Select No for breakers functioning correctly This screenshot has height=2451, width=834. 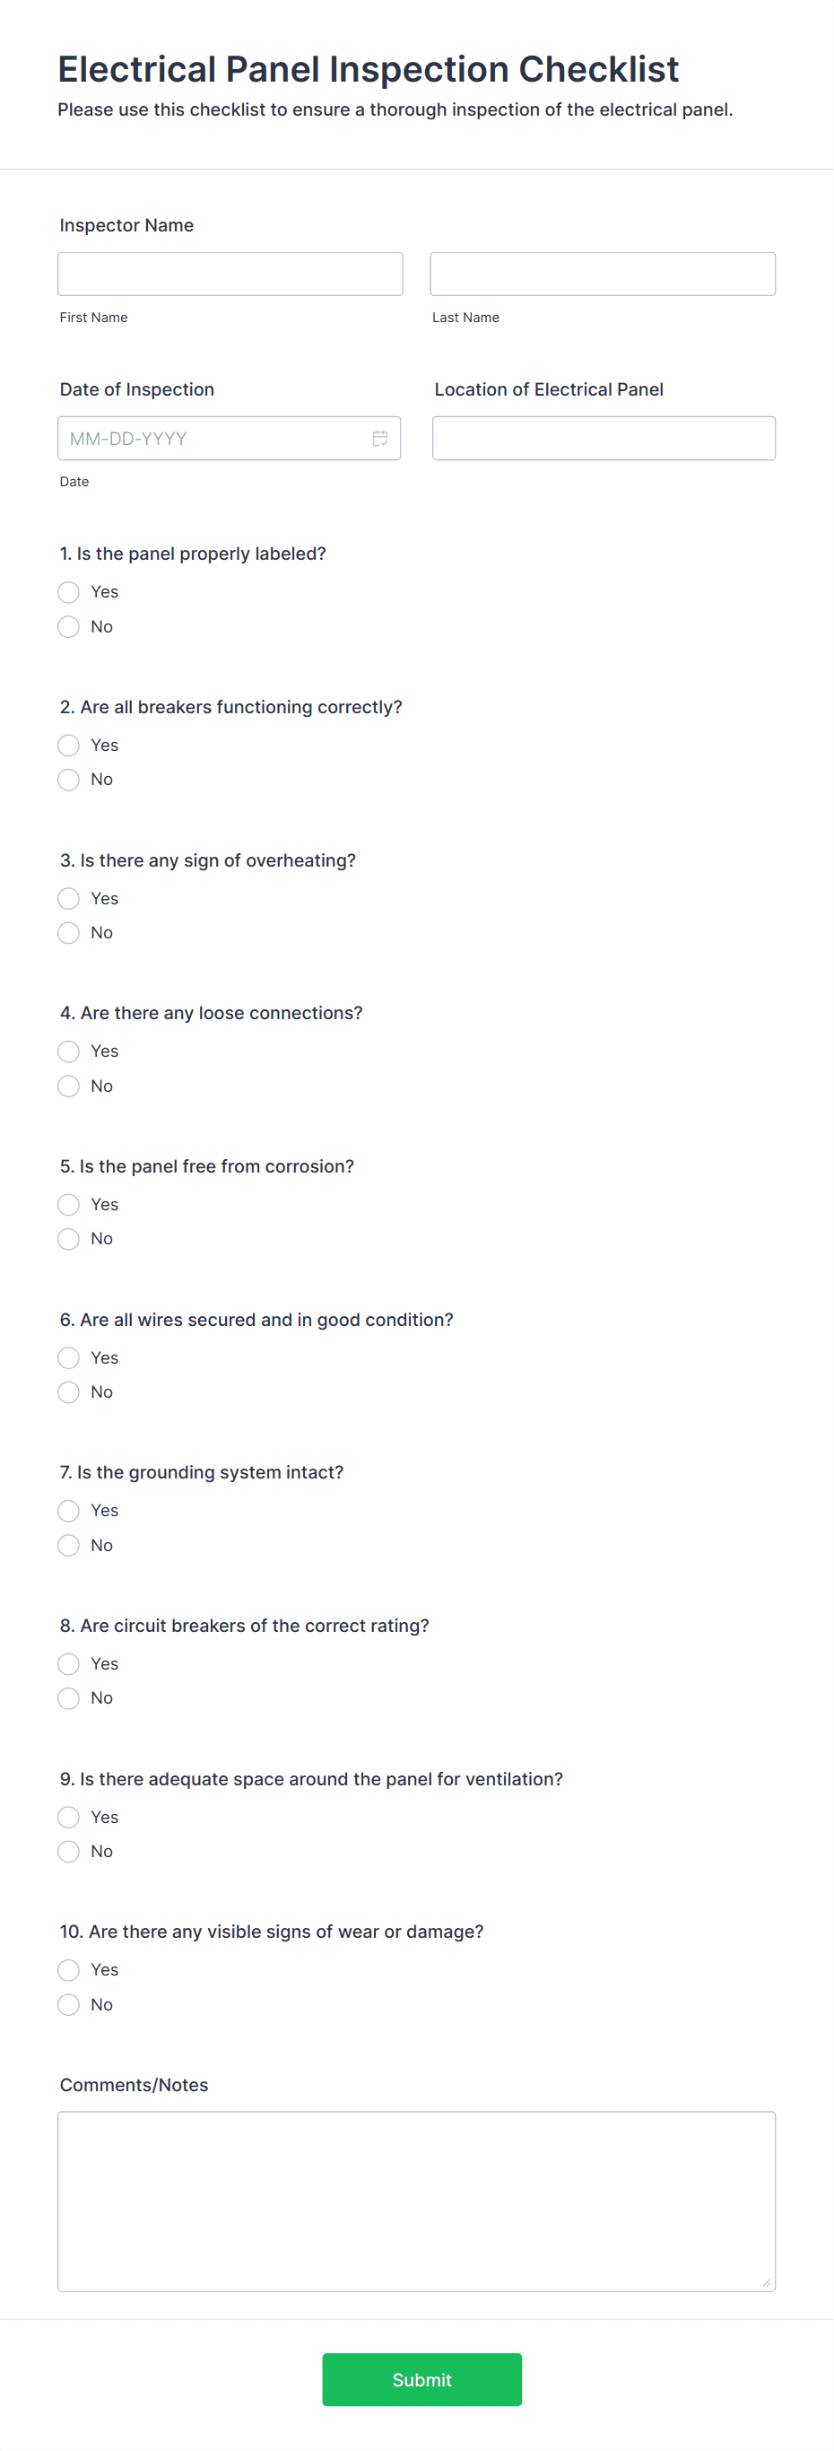click(67, 780)
